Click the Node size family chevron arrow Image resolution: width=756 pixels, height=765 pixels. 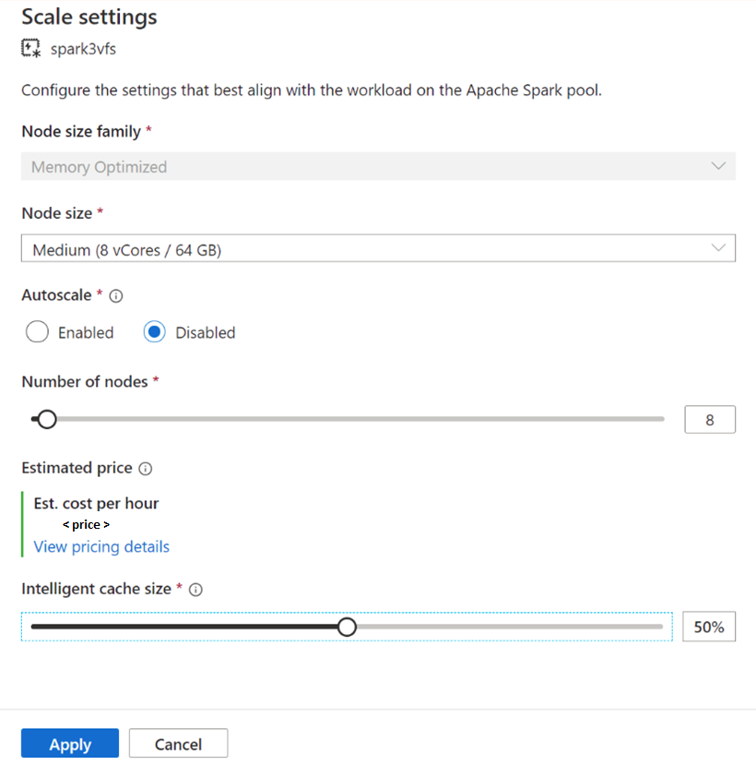(x=718, y=166)
